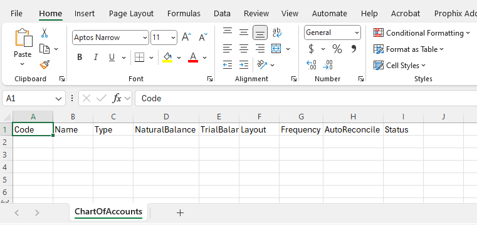Center text horizontally
477x225 pixels.
[244, 49]
